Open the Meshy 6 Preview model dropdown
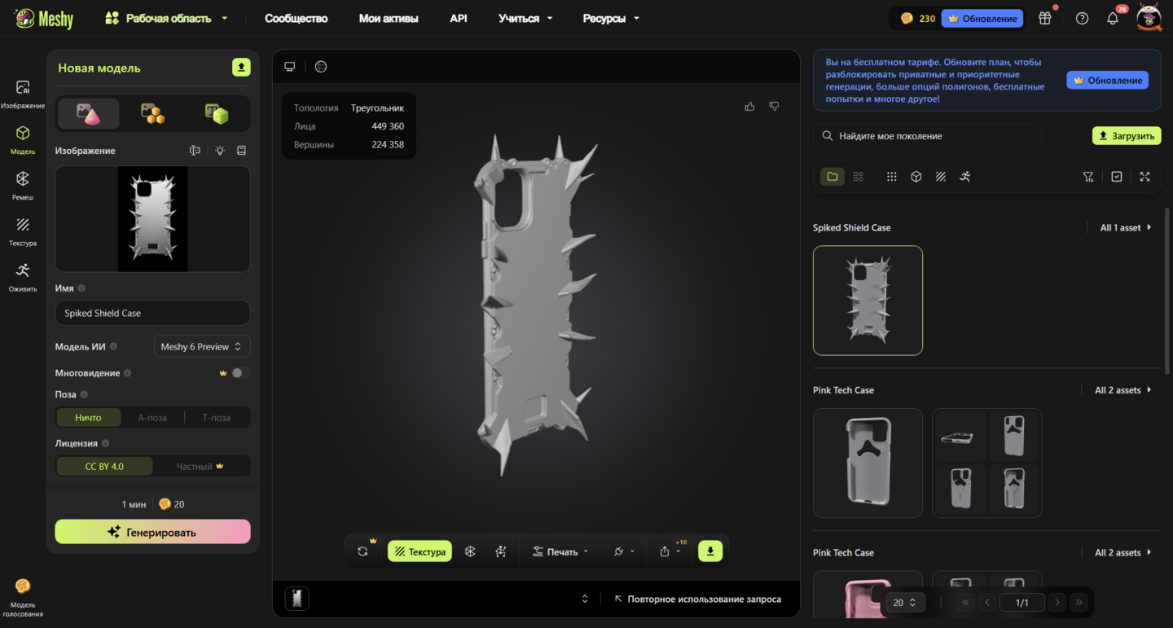 [x=202, y=347]
